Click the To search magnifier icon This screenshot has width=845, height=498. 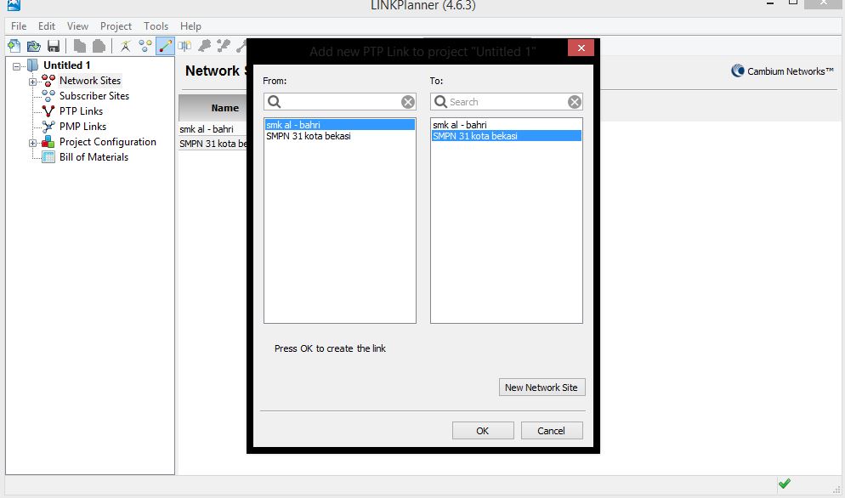click(x=440, y=101)
